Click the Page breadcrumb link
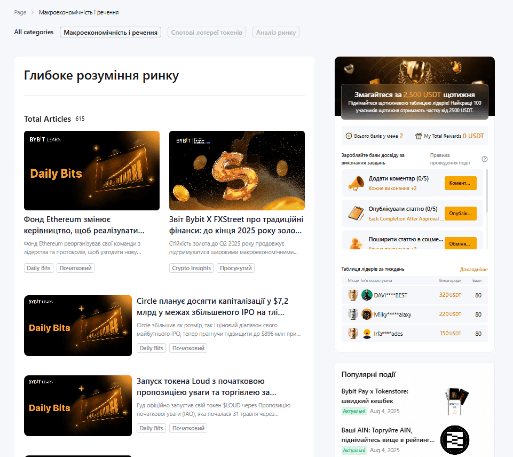The image size is (513, 457). [x=20, y=12]
